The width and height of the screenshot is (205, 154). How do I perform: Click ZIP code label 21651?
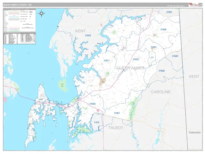pos(169,12)
